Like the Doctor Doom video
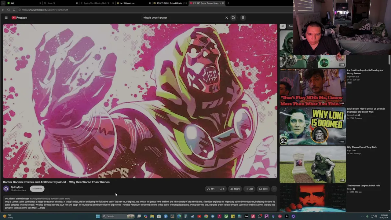 click(x=211, y=189)
